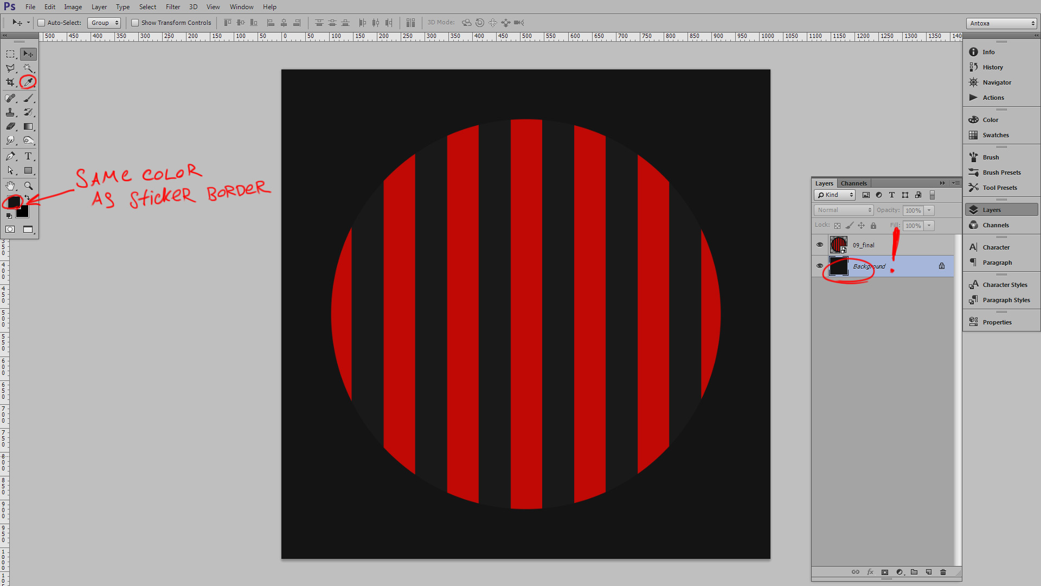Click the foreground color swatch
The height and width of the screenshot is (586, 1041).
(14, 202)
